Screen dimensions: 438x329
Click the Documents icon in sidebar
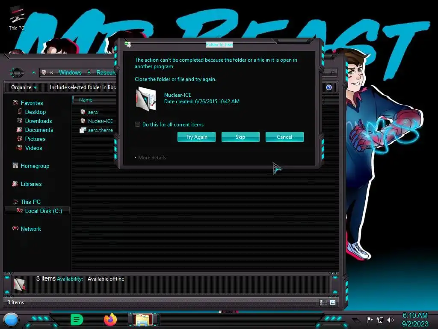(19, 129)
